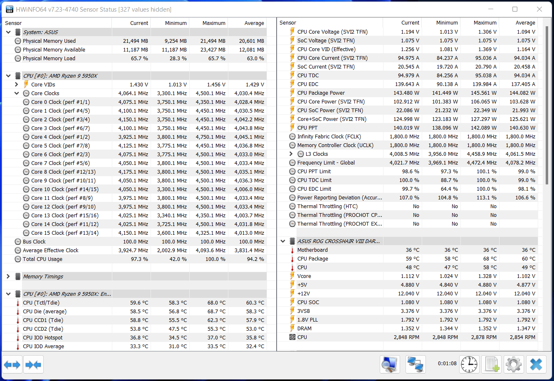The height and width of the screenshot is (381, 554).
Task: Click the lightning icon beside CPU Package Power
Action: [292, 93]
